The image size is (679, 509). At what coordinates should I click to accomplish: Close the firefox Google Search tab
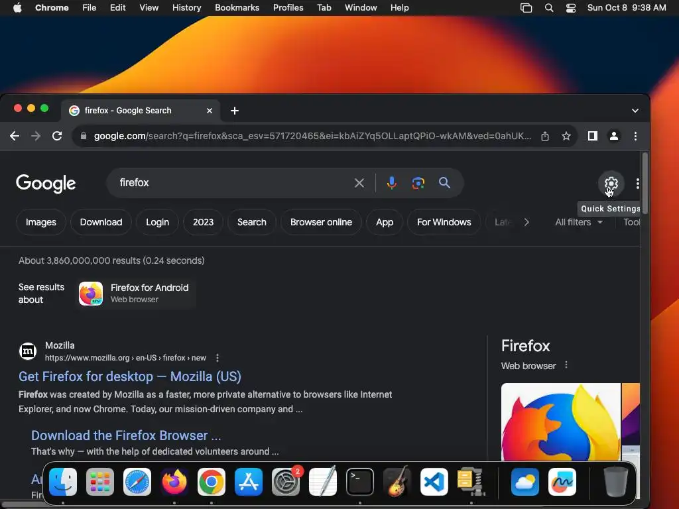(x=210, y=111)
